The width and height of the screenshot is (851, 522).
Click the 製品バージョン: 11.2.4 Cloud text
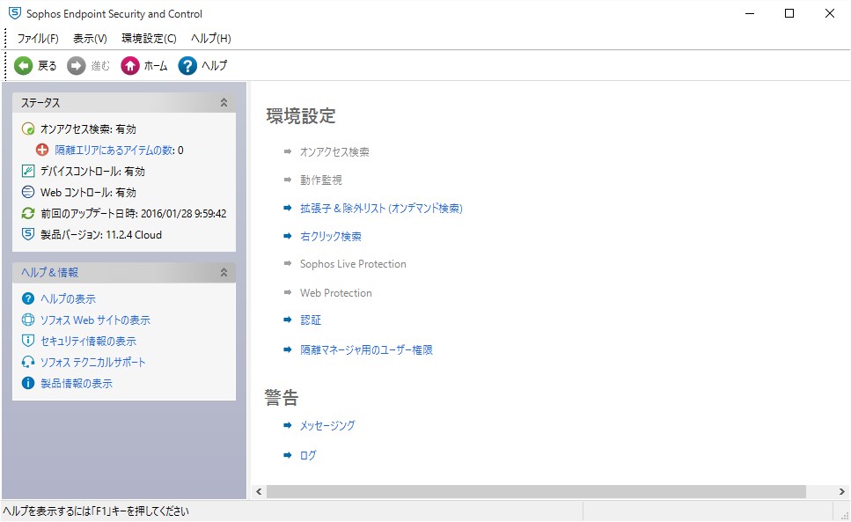click(x=101, y=235)
